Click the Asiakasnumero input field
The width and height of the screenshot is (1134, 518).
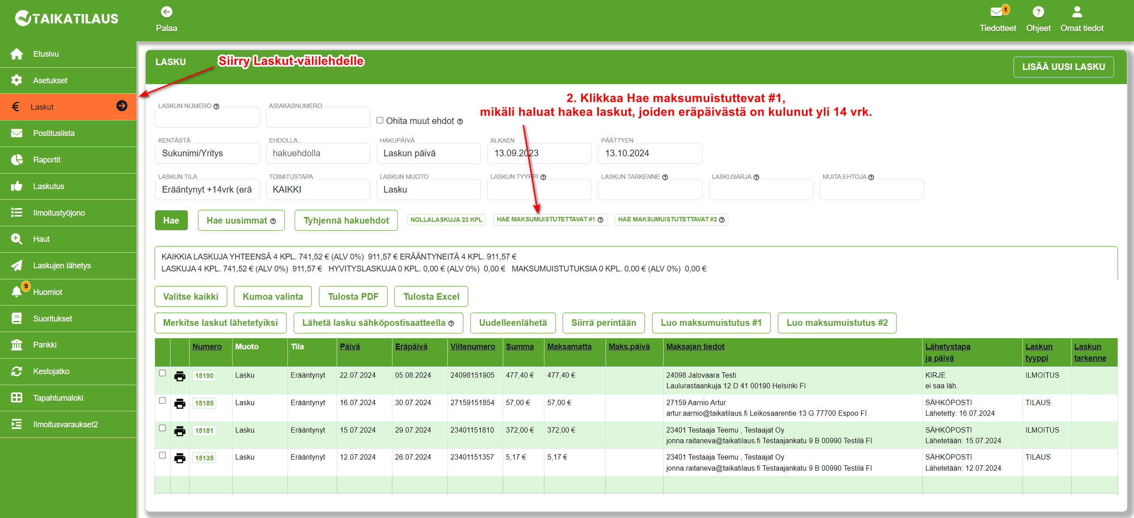click(x=318, y=117)
